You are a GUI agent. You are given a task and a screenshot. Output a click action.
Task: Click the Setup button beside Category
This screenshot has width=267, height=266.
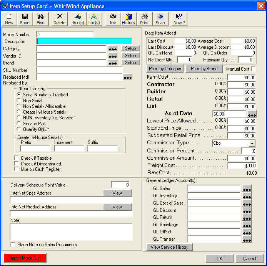[130, 48]
